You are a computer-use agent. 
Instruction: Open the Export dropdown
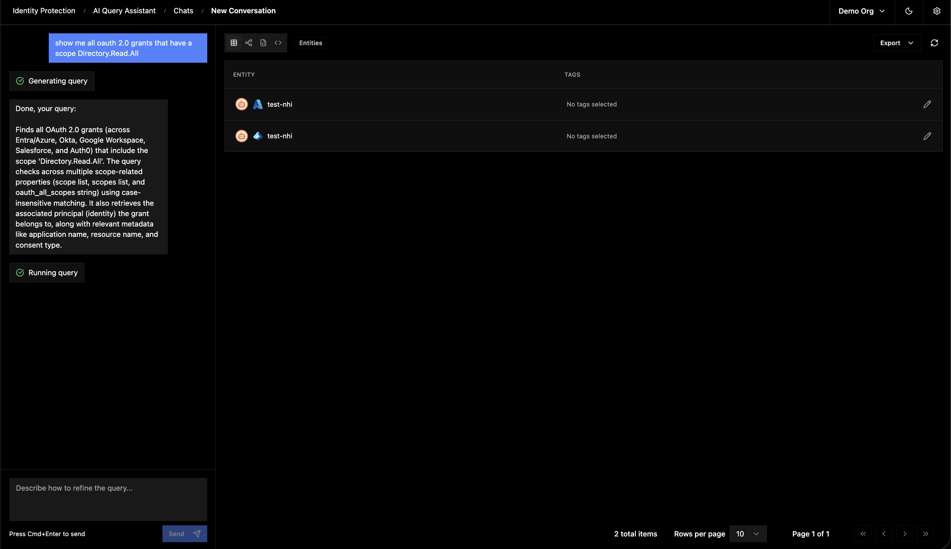897,43
